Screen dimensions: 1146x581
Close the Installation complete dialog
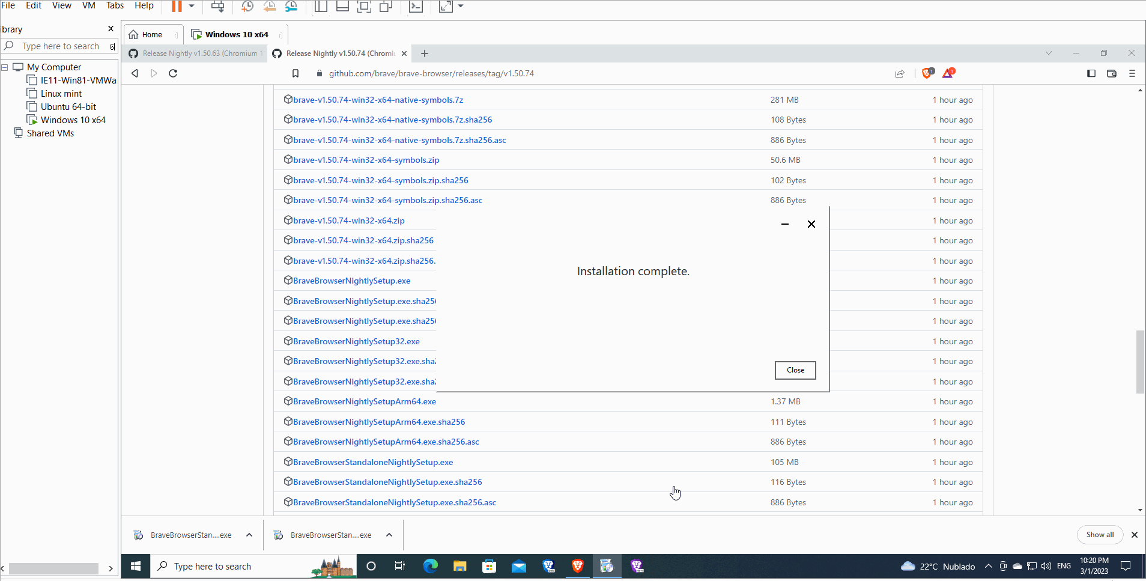(x=795, y=370)
